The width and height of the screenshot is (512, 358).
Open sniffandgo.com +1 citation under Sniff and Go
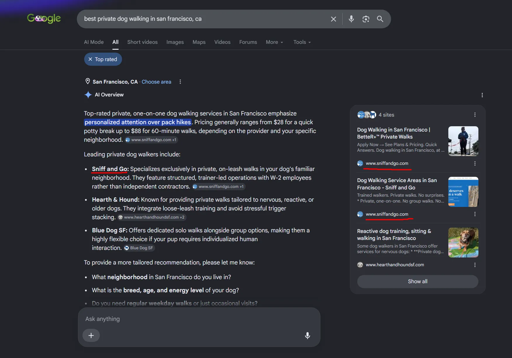pyautogui.click(x=218, y=187)
